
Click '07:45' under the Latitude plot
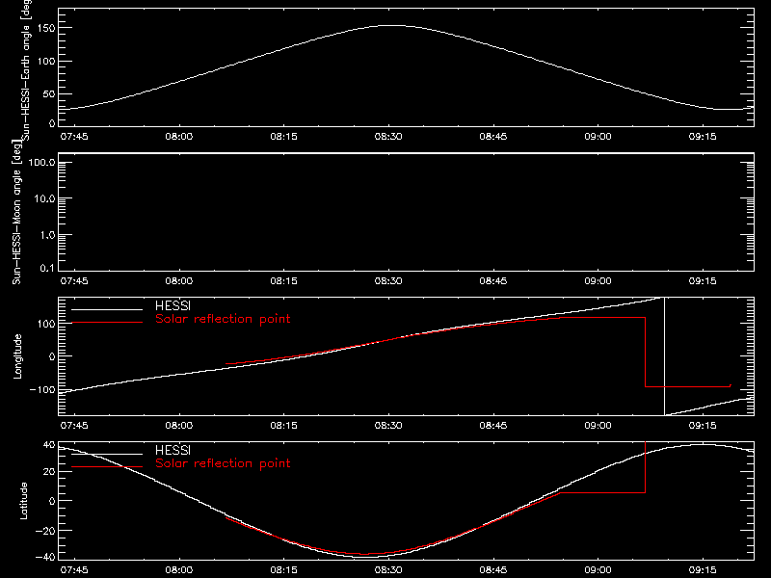(x=74, y=570)
